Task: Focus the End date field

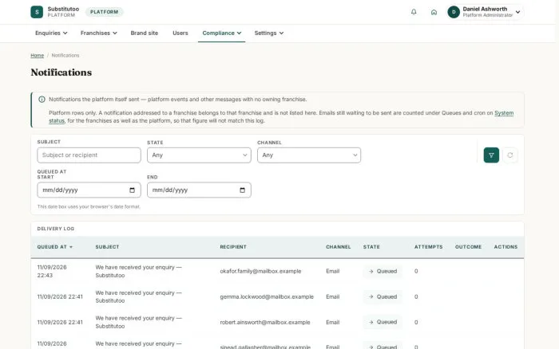Action: coord(199,190)
